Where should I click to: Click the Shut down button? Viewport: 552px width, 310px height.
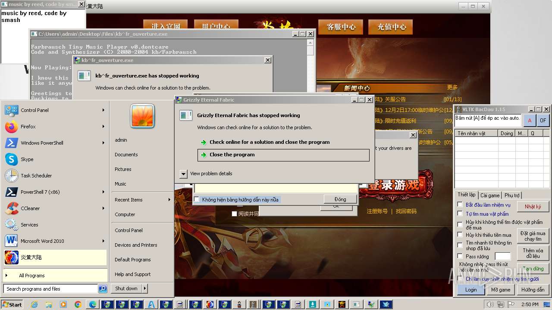(x=126, y=288)
